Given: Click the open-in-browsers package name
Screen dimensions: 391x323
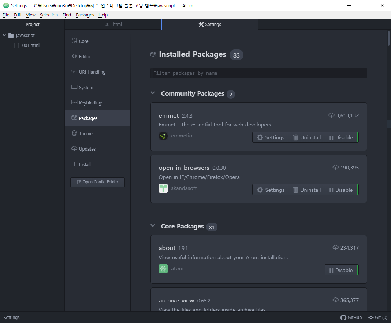Looking at the screenshot, I should pos(184,168).
